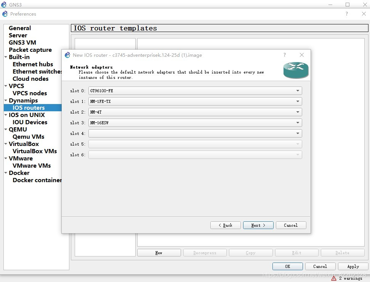
Task: Select Ethernet switches item
Action: pyautogui.click(x=37, y=72)
